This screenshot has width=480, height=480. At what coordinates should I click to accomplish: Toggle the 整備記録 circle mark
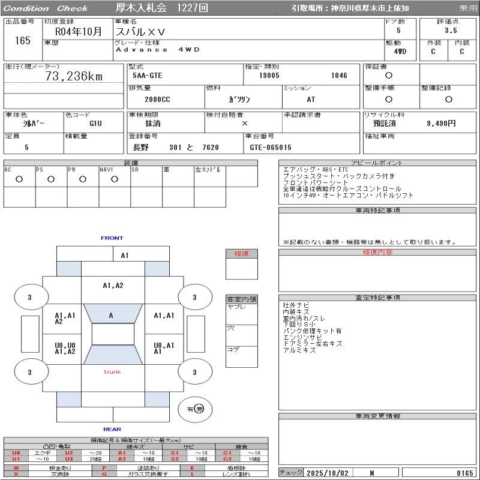click(448, 98)
